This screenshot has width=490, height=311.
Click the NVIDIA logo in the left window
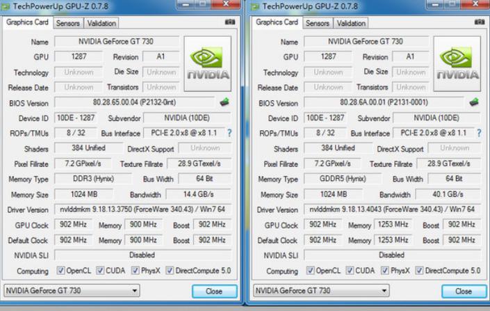click(x=208, y=63)
